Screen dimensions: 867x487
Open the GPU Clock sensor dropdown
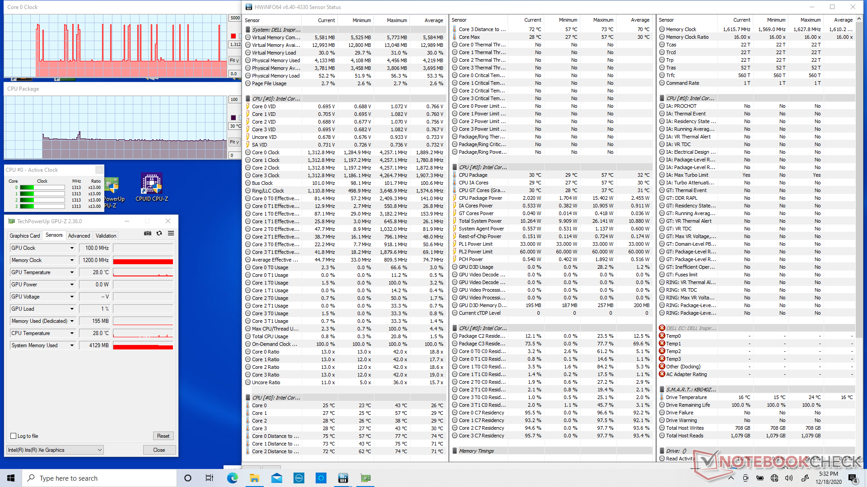(72, 248)
